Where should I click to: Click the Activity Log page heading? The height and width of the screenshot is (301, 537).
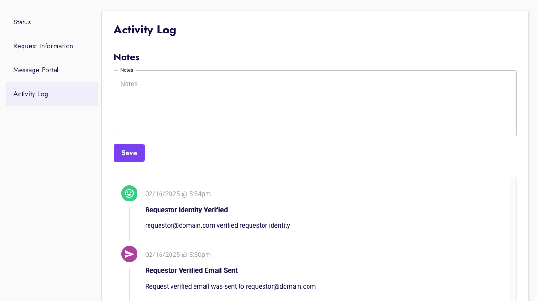click(145, 30)
